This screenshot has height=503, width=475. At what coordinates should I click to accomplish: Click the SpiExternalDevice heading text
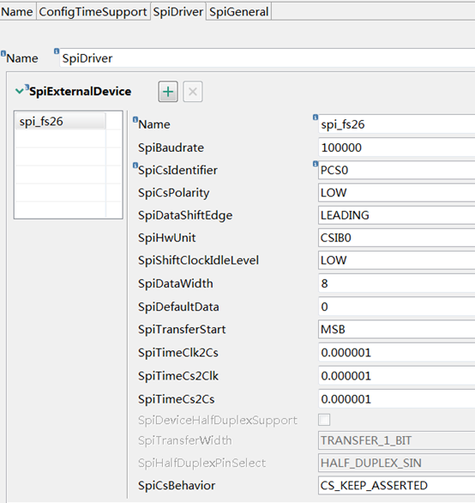coord(80,92)
